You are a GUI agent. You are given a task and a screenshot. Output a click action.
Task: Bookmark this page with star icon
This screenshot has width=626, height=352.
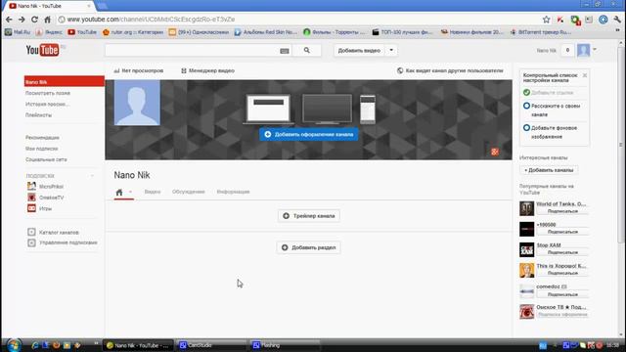click(x=546, y=20)
